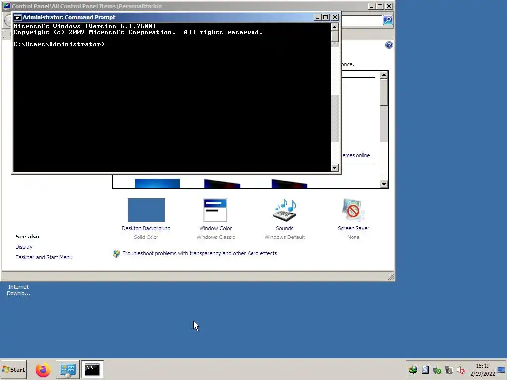Launch Firefox from the taskbar

coord(43,369)
